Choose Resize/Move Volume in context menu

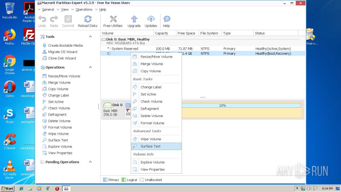[x=156, y=57]
